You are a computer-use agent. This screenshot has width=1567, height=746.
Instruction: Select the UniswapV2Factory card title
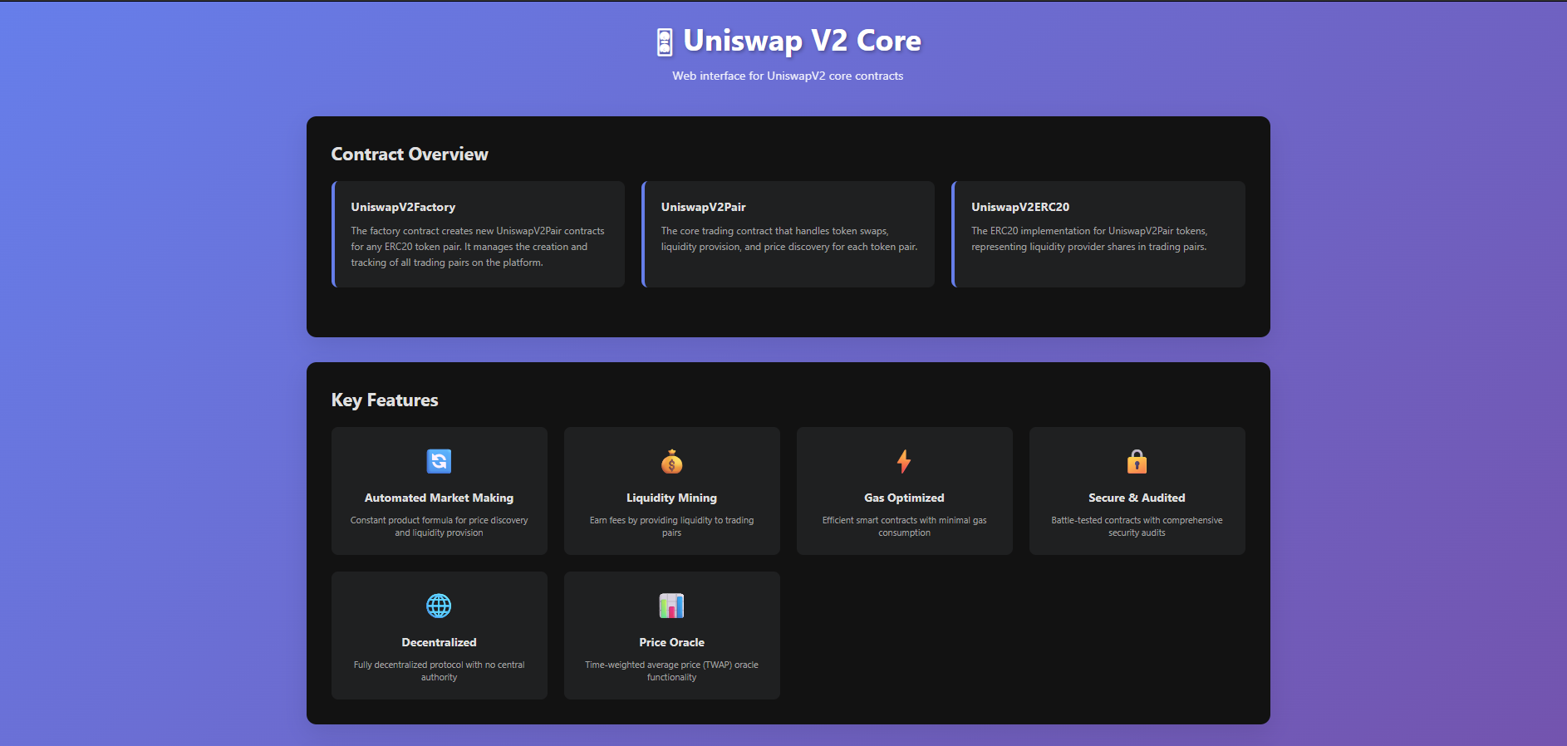tap(403, 207)
